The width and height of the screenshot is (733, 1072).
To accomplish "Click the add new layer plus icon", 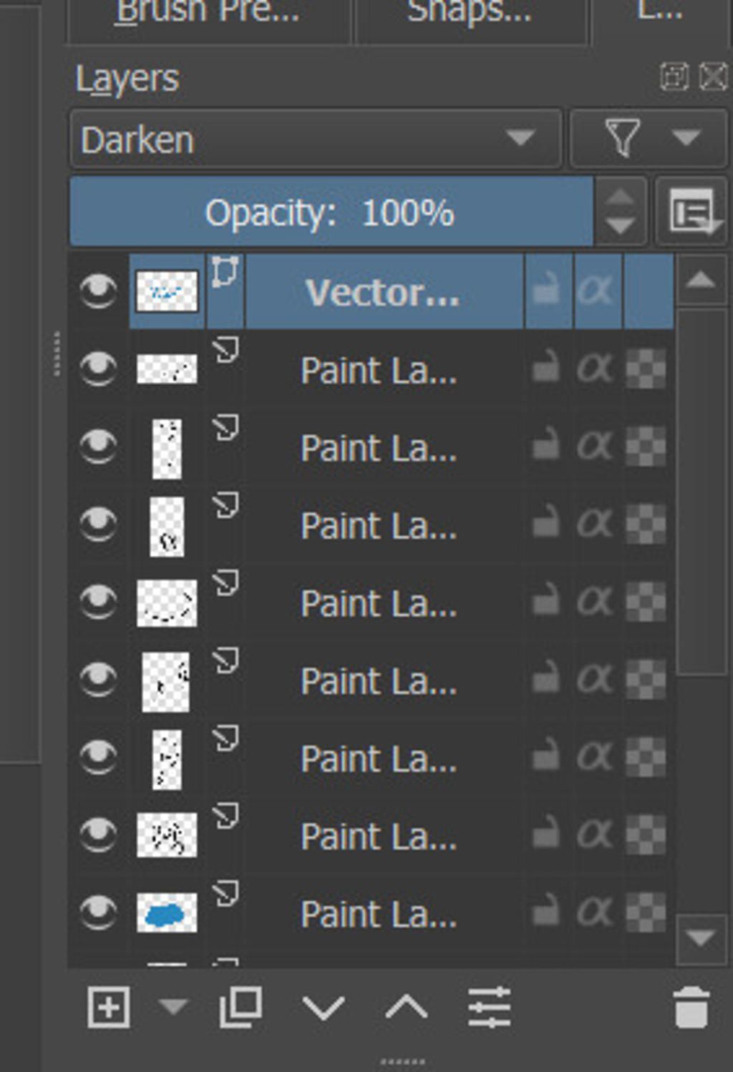I will [108, 1008].
